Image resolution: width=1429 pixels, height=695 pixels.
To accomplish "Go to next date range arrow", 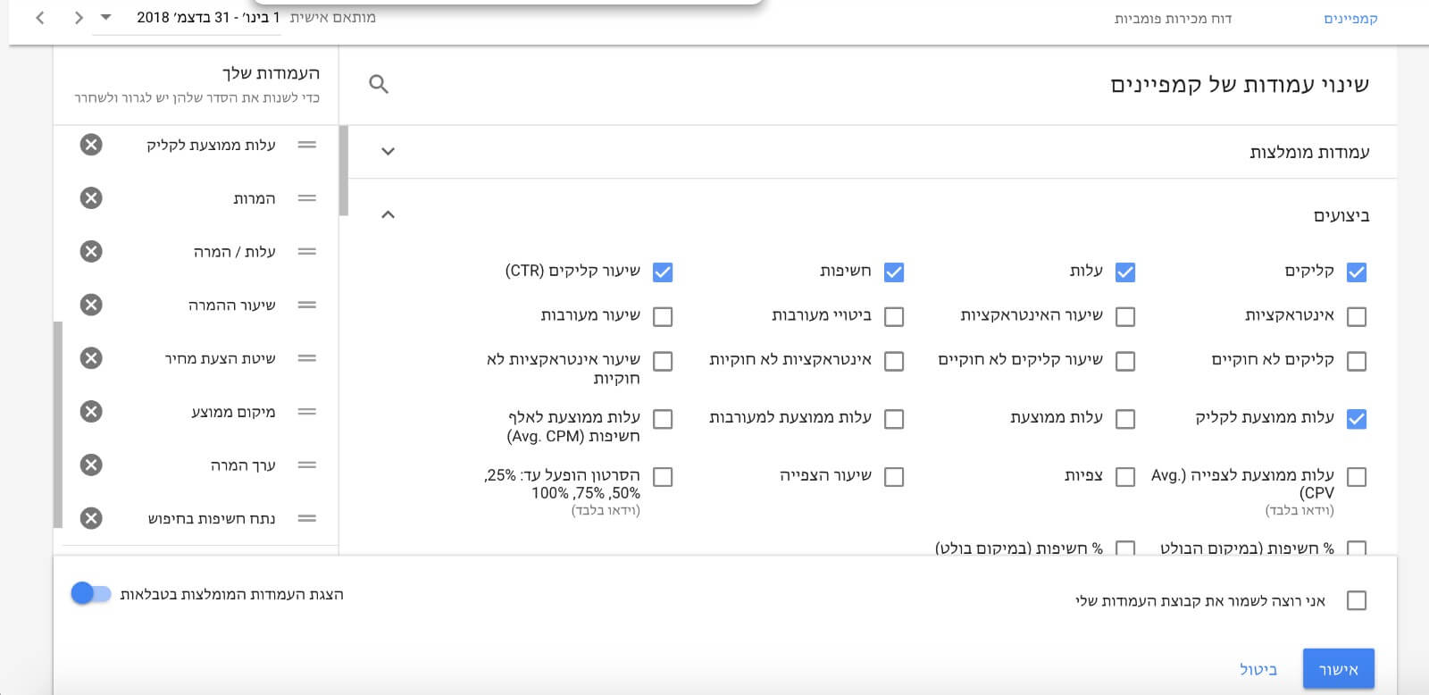I will [x=79, y=18].
